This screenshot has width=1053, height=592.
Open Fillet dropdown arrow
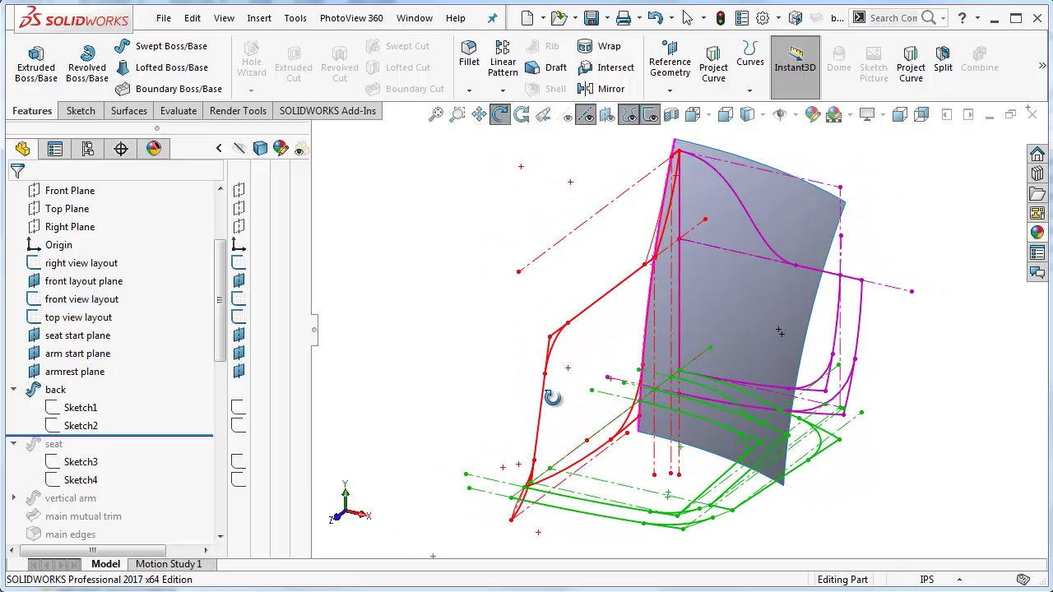pyautogui.click(x=469, y=90)
